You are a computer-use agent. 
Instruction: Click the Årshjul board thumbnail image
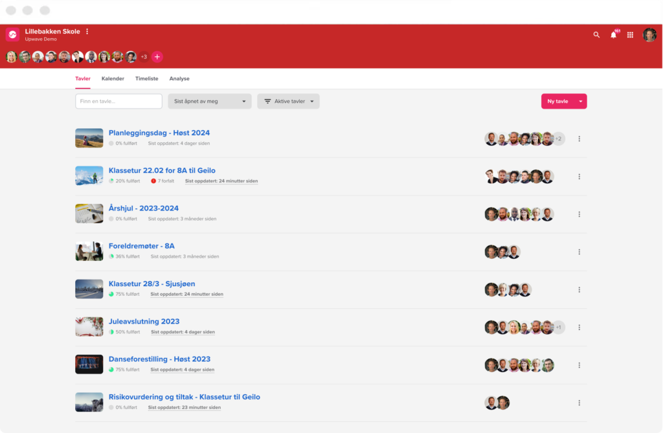89,214
